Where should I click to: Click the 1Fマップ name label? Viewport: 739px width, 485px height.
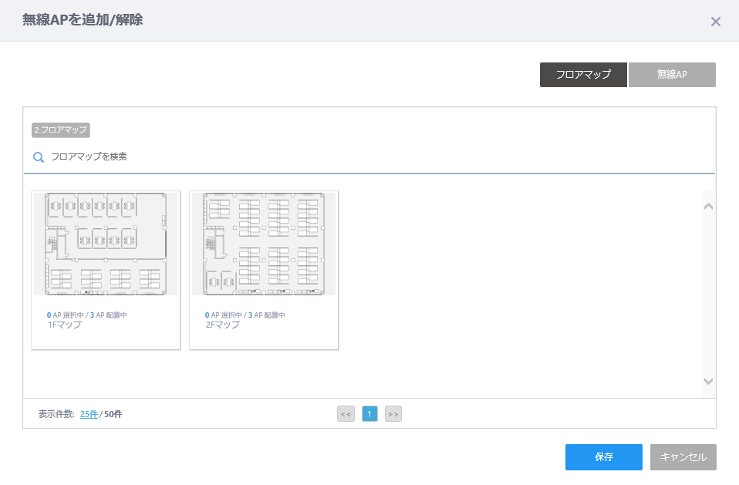click(65, 325)
